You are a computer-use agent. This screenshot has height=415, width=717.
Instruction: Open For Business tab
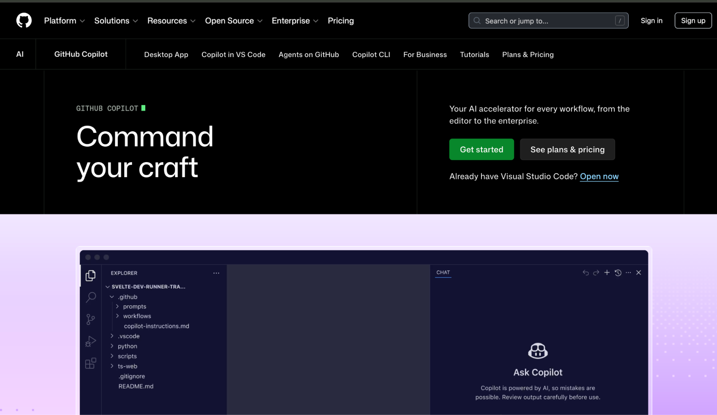click(425, 55)
